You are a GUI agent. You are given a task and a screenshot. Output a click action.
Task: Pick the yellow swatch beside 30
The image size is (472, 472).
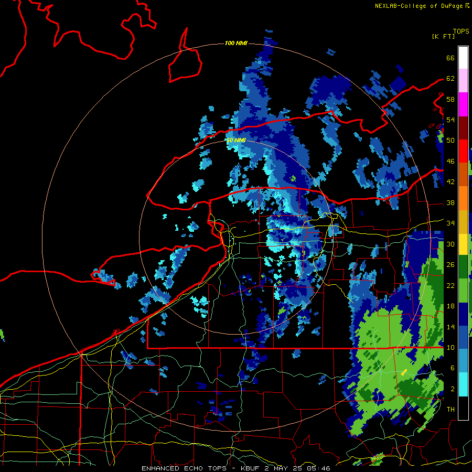tap(463, 244)
